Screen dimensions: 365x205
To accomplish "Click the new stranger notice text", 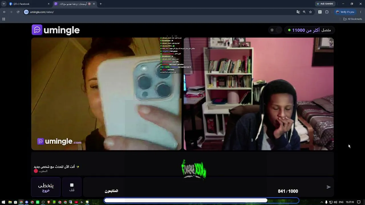I will coord(56,167).
